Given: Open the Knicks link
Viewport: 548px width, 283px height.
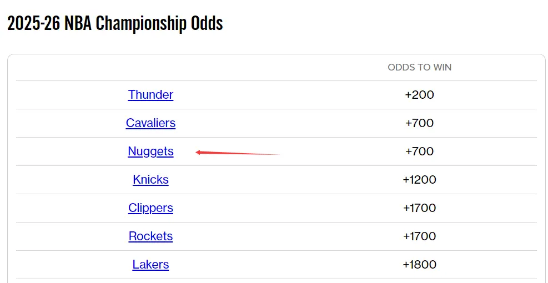Looking at the screenshot, I should [150, 180].
